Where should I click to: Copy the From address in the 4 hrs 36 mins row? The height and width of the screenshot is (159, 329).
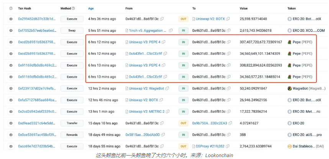162,19
